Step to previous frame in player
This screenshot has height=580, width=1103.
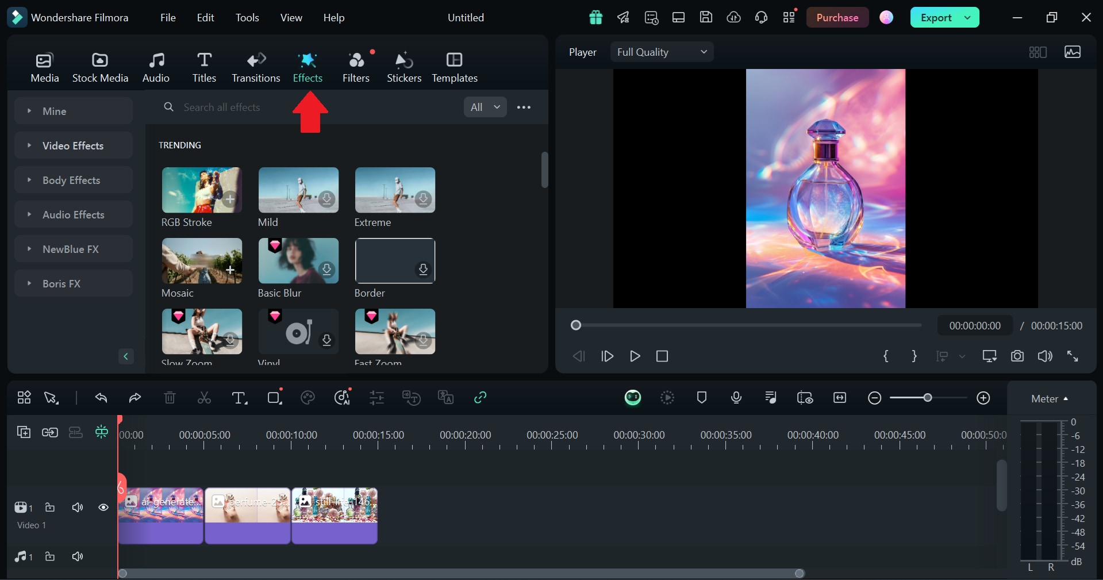coord(579,356)
